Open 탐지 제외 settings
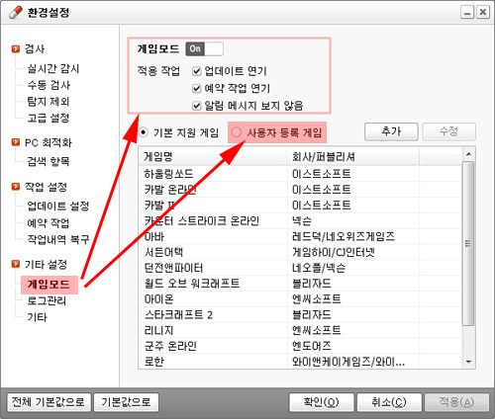This screenshot has width=495, height=419. [49, 102]
